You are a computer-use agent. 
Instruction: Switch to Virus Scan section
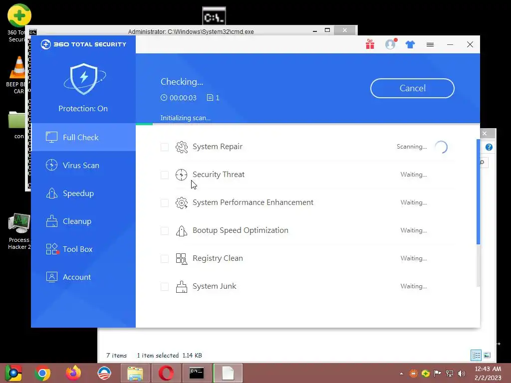[83, 166]
